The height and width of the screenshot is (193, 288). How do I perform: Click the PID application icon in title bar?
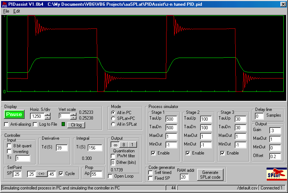(4, 4)
